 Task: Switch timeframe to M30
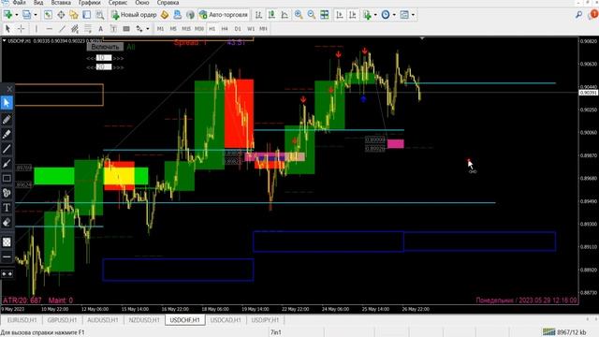(199, 29)
